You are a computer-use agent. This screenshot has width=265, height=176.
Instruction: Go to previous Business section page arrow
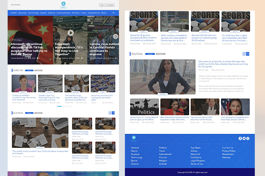(x=110, y=113)
